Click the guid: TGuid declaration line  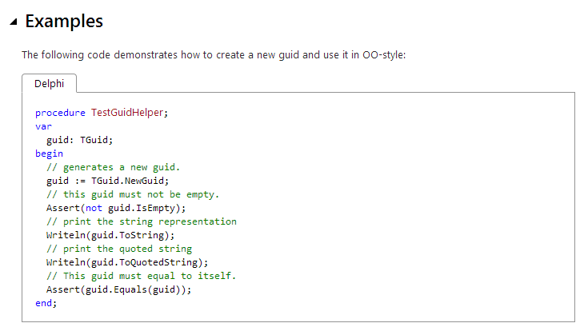(x=79, y=140)
